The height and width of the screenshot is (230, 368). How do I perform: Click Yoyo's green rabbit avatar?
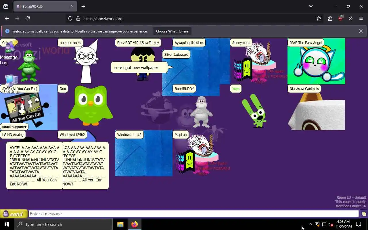254,111
